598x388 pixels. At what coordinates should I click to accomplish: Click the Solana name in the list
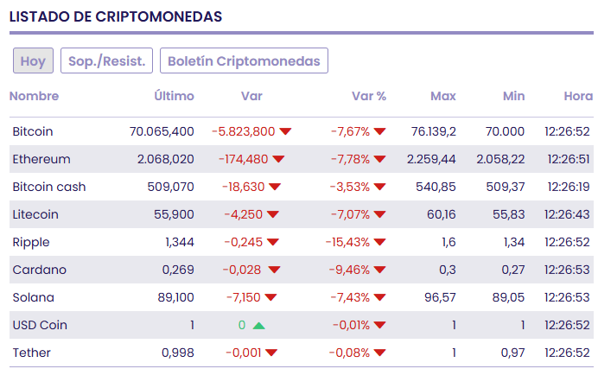point(34,298)
